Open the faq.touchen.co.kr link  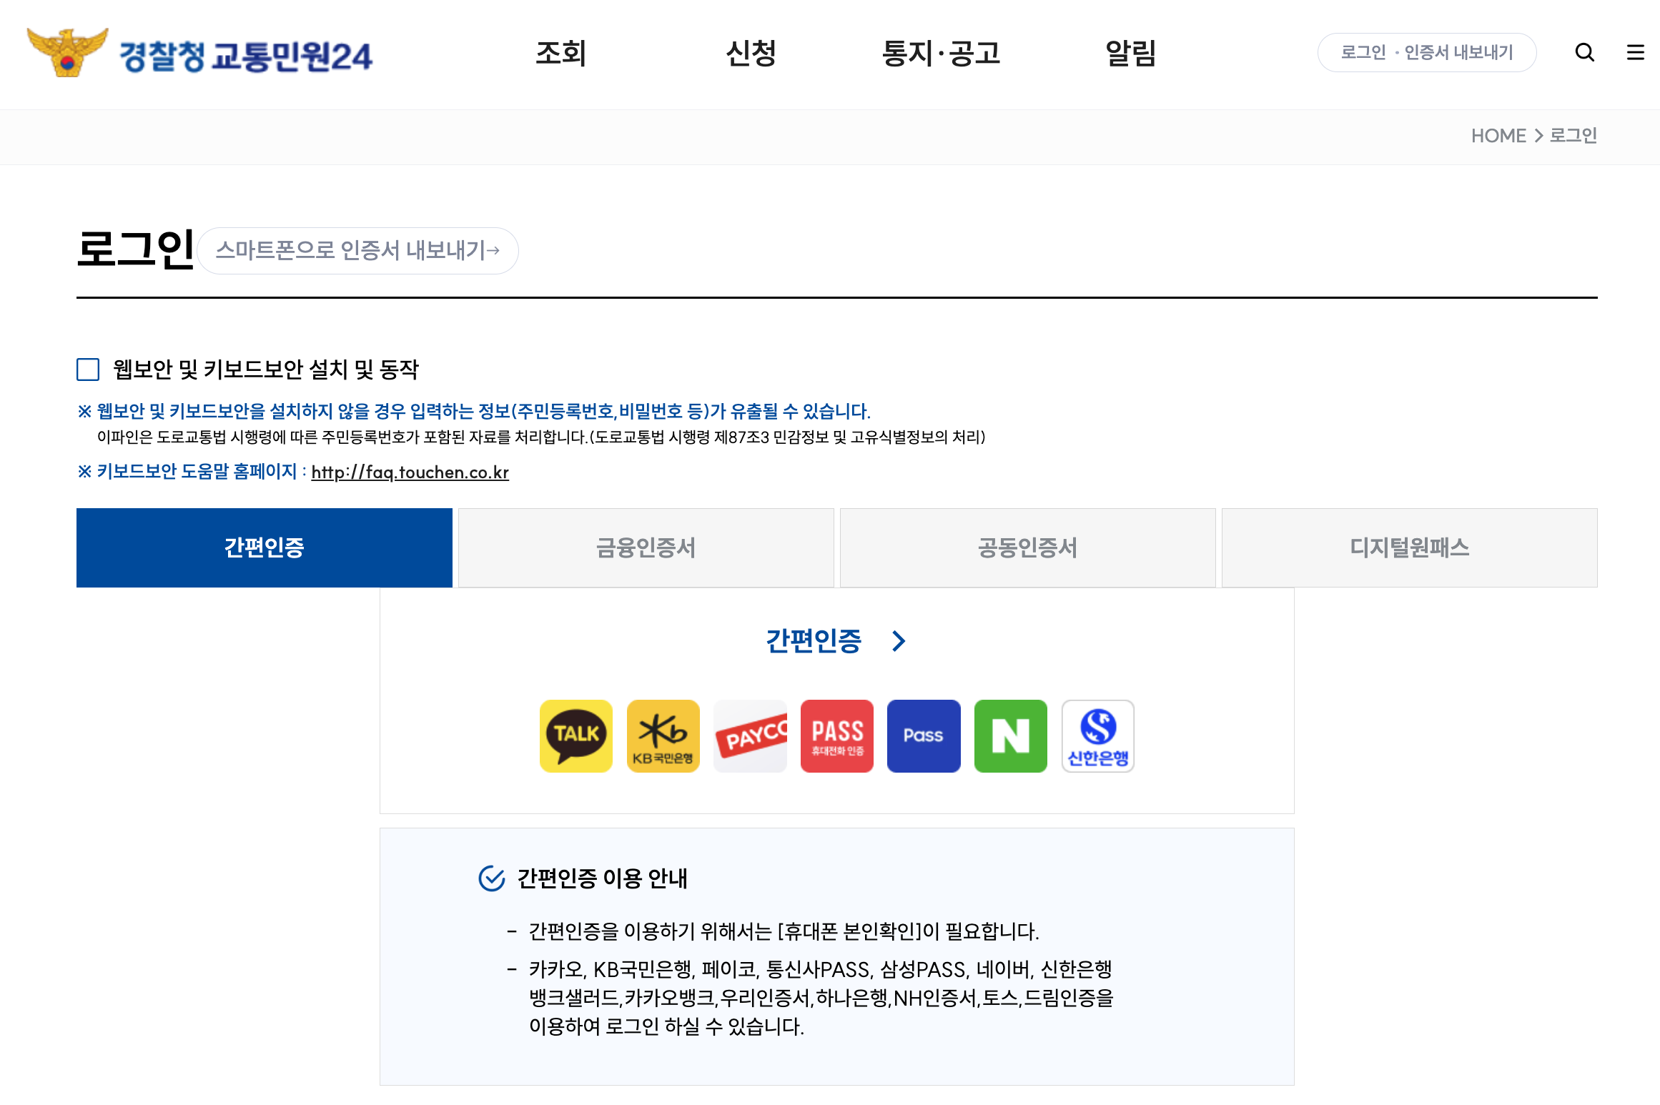[x=410, y=472]
